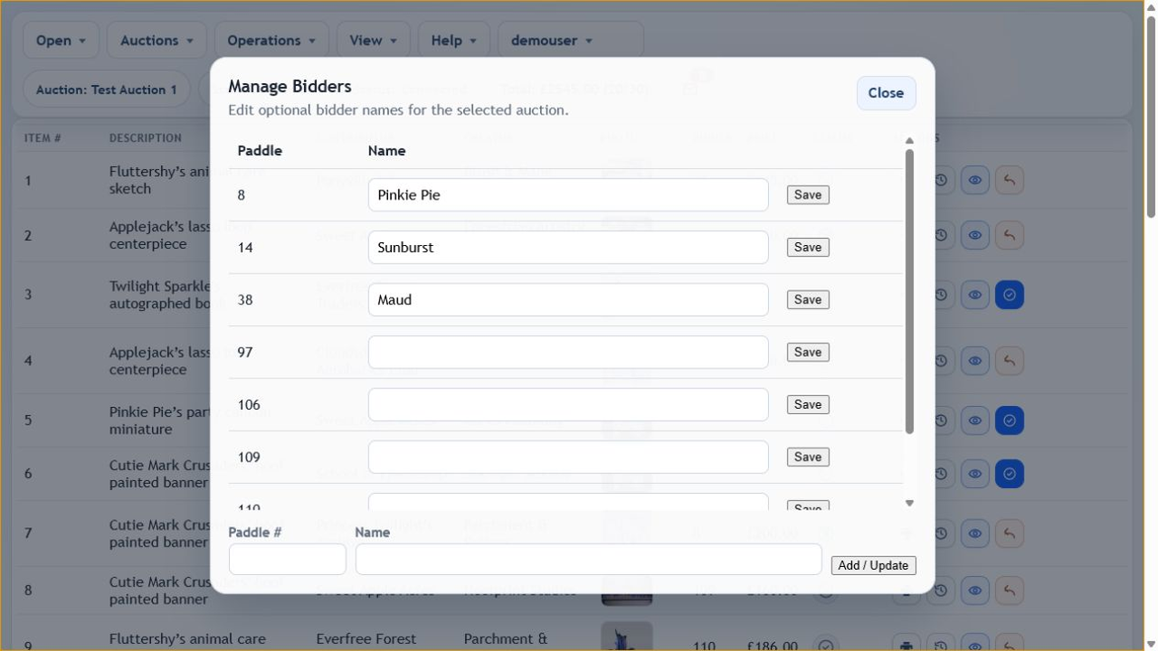Click the bidder list scrollbar thumb

(909, 291)
